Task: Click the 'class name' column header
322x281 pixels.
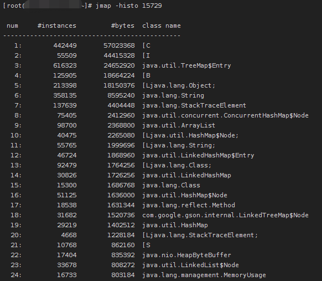Action: 162,25
